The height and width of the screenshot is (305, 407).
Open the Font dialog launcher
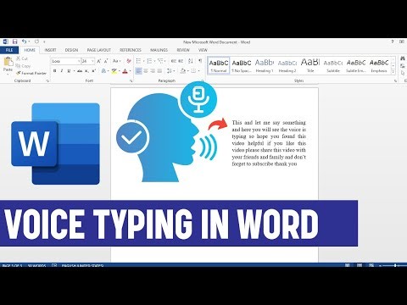(131, 81)
